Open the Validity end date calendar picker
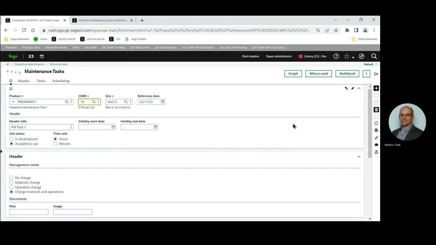The image size is (436, 245). (155, 127)
